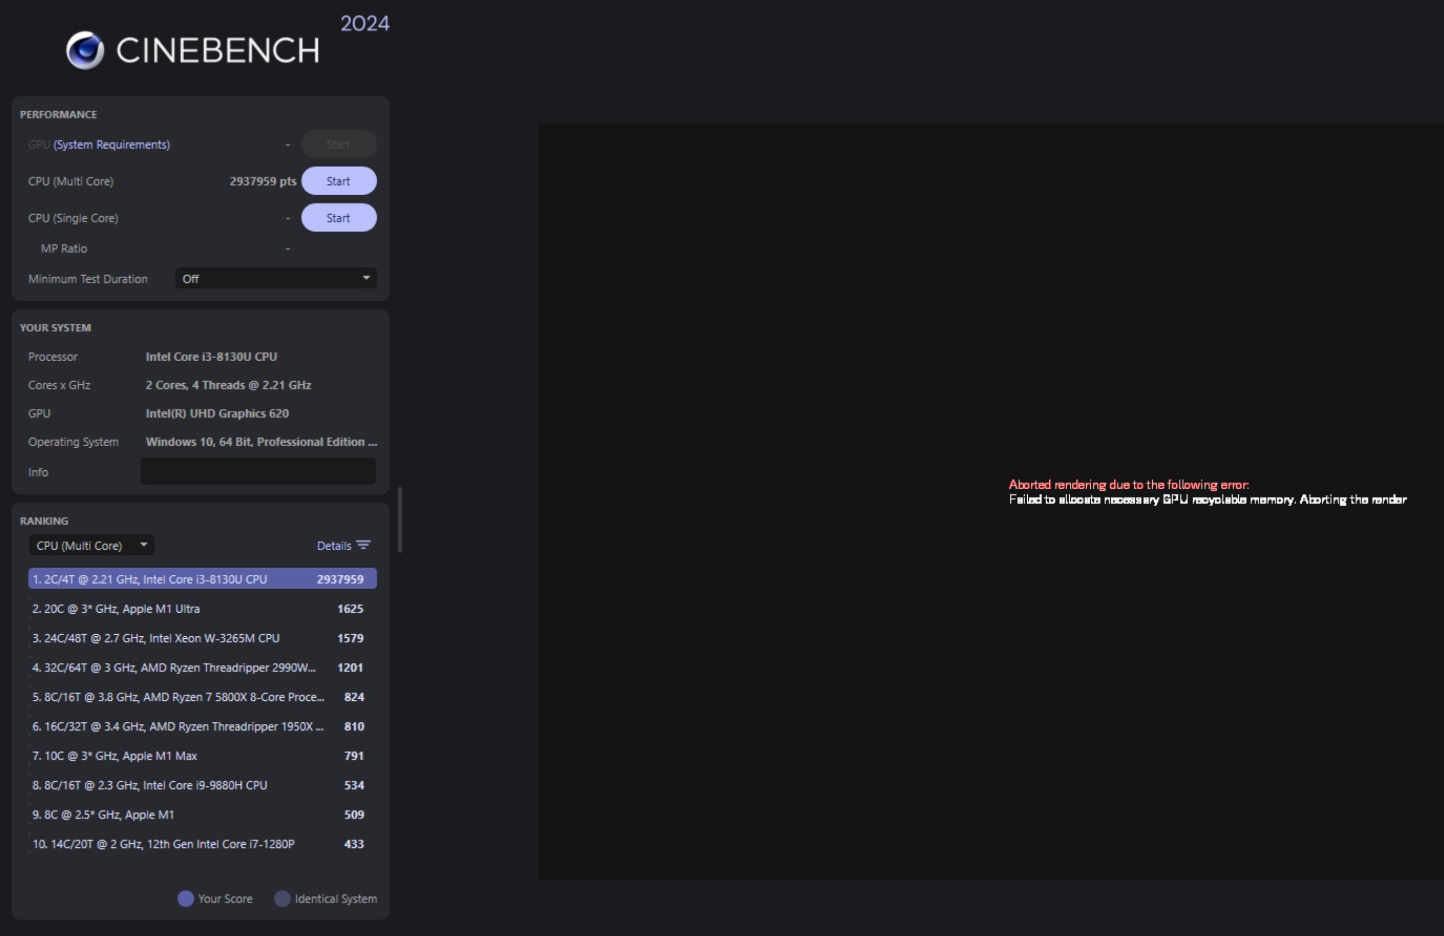
Task: Click the Details link in Ranking
Action: click(334, 545)
